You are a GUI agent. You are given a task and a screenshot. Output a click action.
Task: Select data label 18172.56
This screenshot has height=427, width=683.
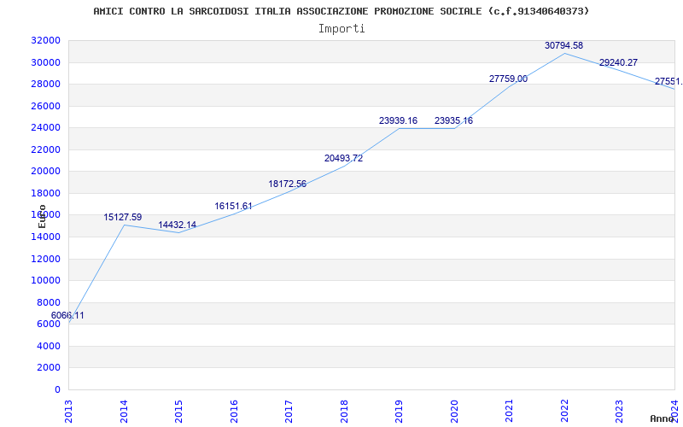(287, 184)
